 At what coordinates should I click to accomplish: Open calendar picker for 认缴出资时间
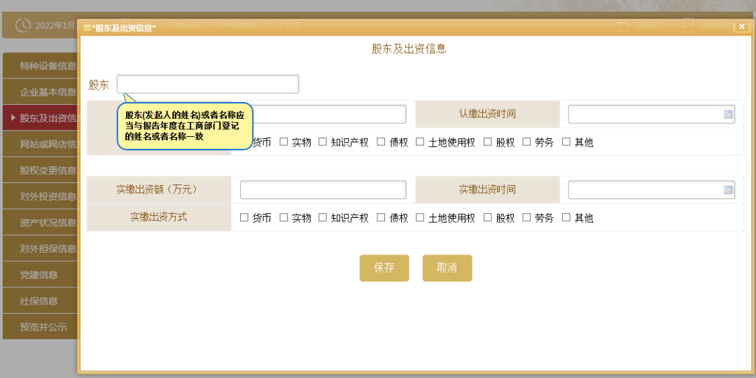coord(728,115)
